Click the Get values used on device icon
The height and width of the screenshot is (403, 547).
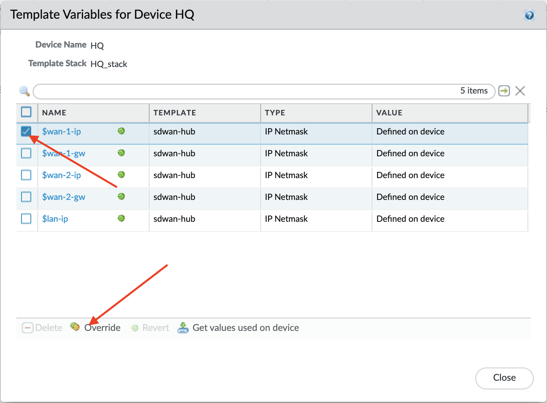pos(183,328)
